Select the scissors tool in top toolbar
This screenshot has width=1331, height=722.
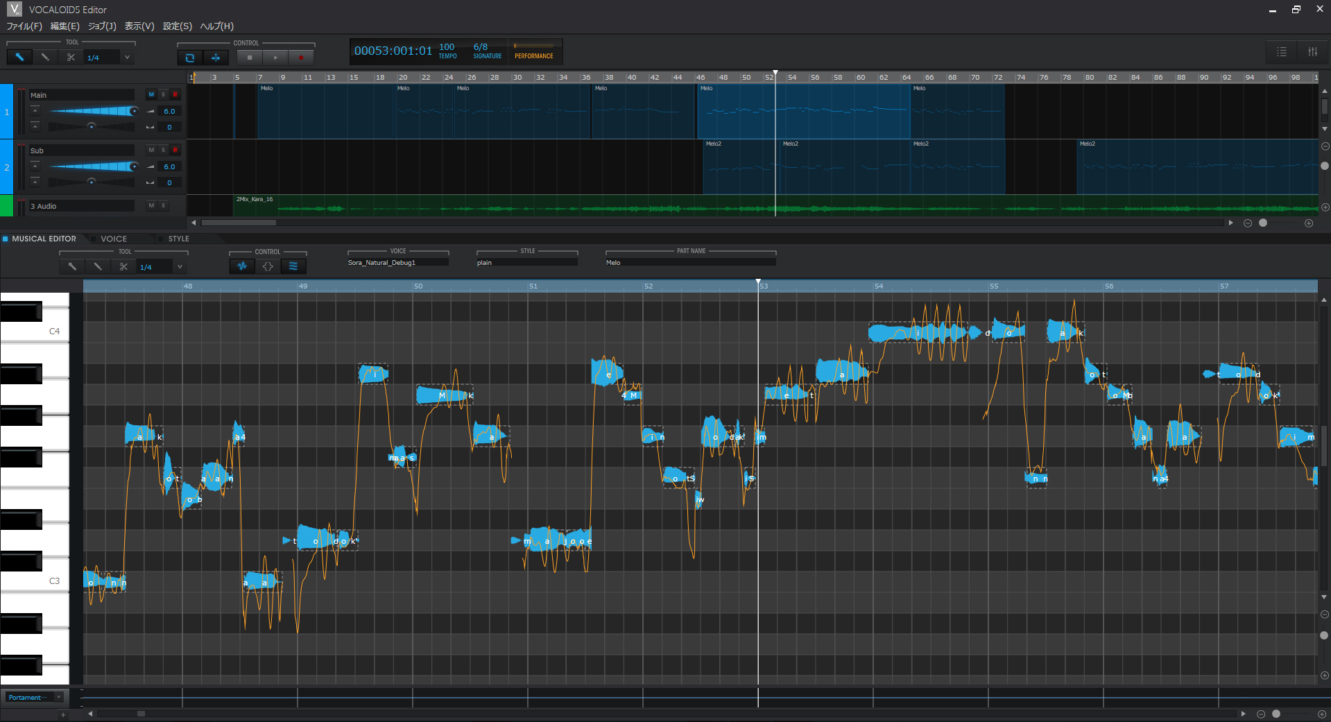pyautogui.click(x=71, y=58)
